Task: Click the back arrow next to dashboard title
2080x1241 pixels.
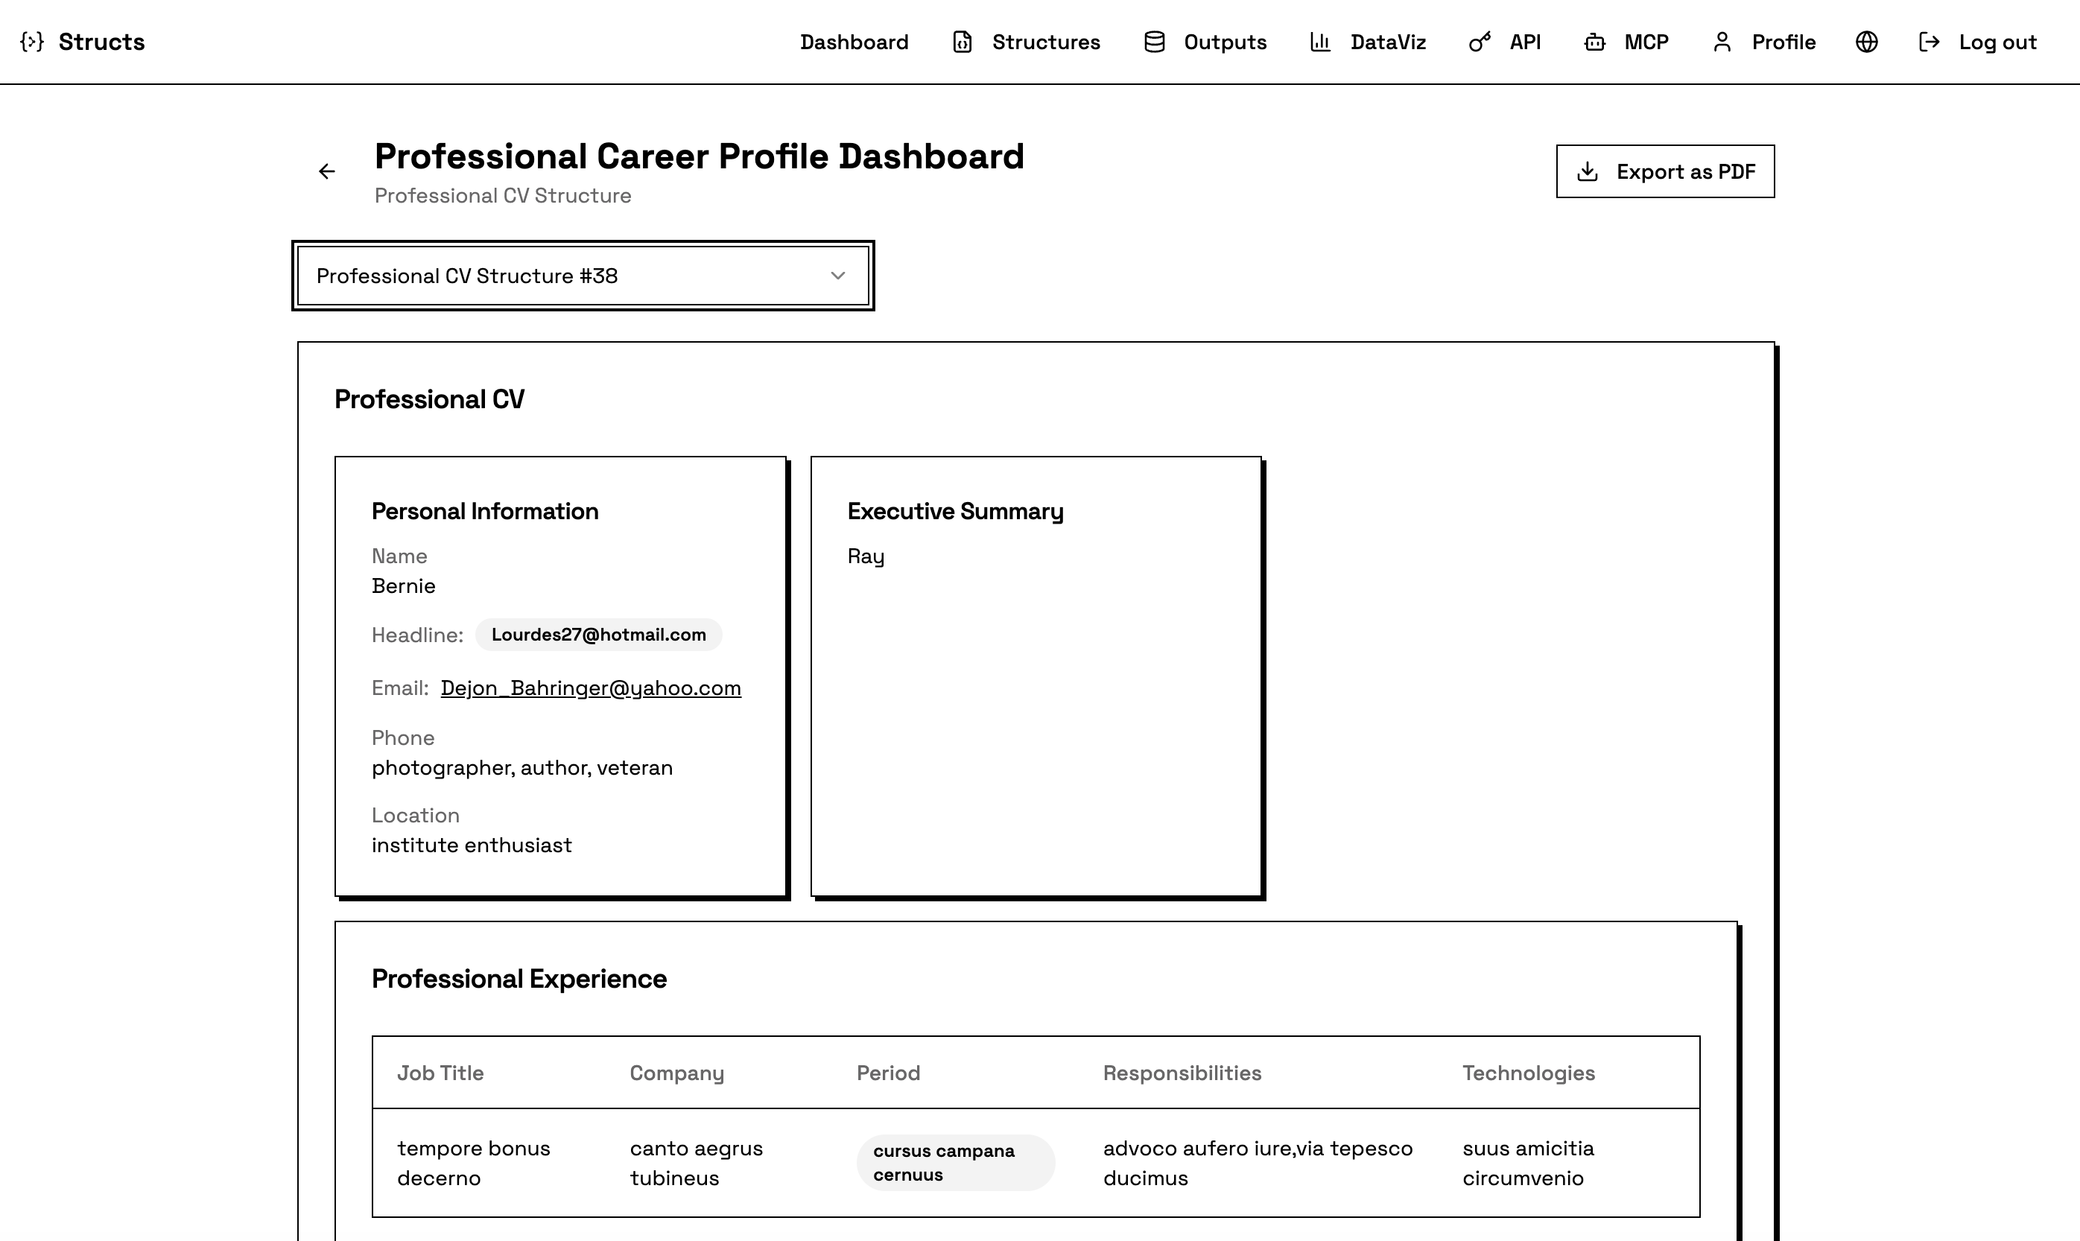Action: [327, 171]
